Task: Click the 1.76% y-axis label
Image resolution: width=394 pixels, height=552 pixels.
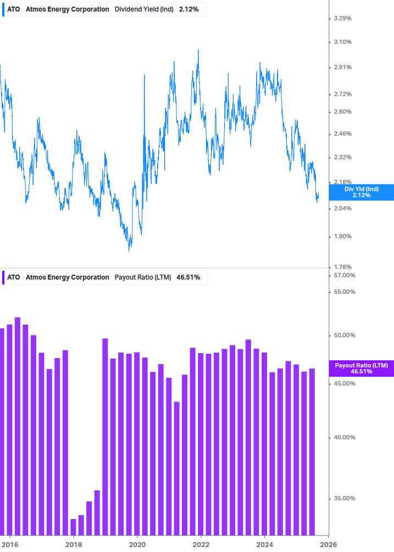Action: click(x=342, y=267)
